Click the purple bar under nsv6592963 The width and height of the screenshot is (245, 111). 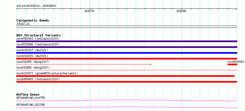click(127, 41)
